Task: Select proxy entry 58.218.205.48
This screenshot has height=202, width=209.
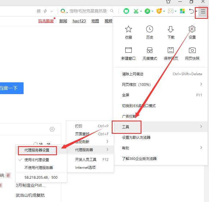Action: tap(41, 177)
